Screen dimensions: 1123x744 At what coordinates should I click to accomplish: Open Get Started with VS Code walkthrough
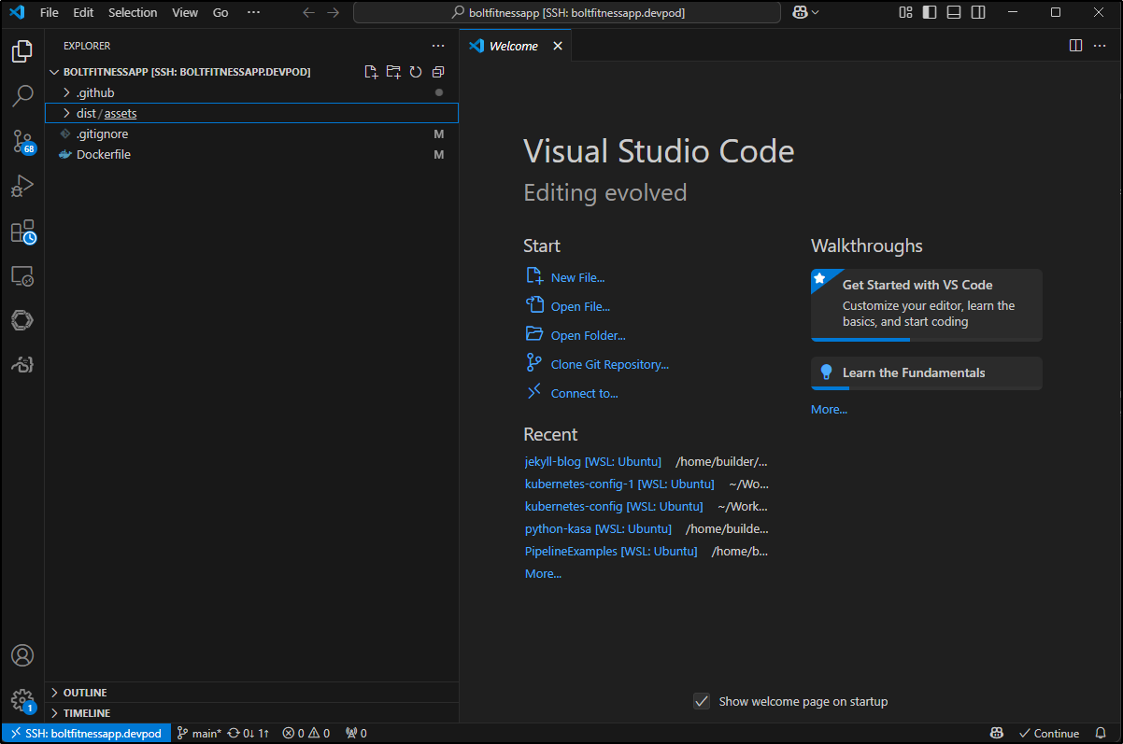[x=927, y=305]
